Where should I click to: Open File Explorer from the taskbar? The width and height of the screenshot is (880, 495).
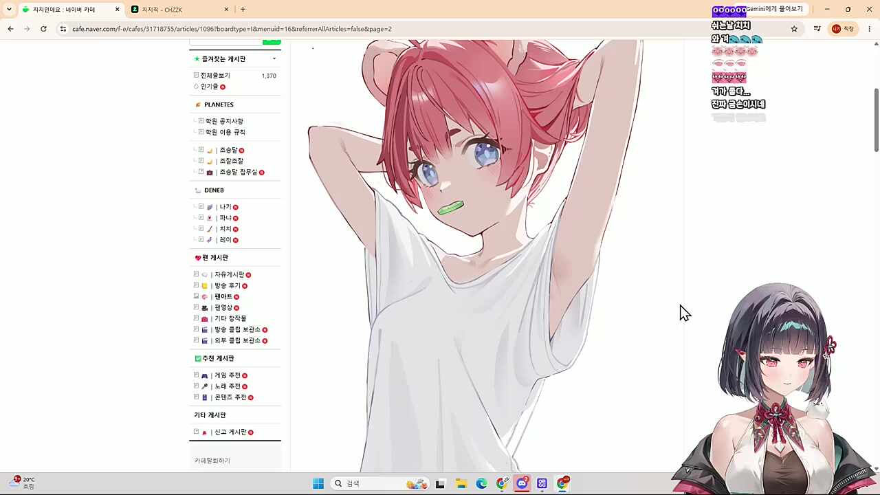(461, 483)
